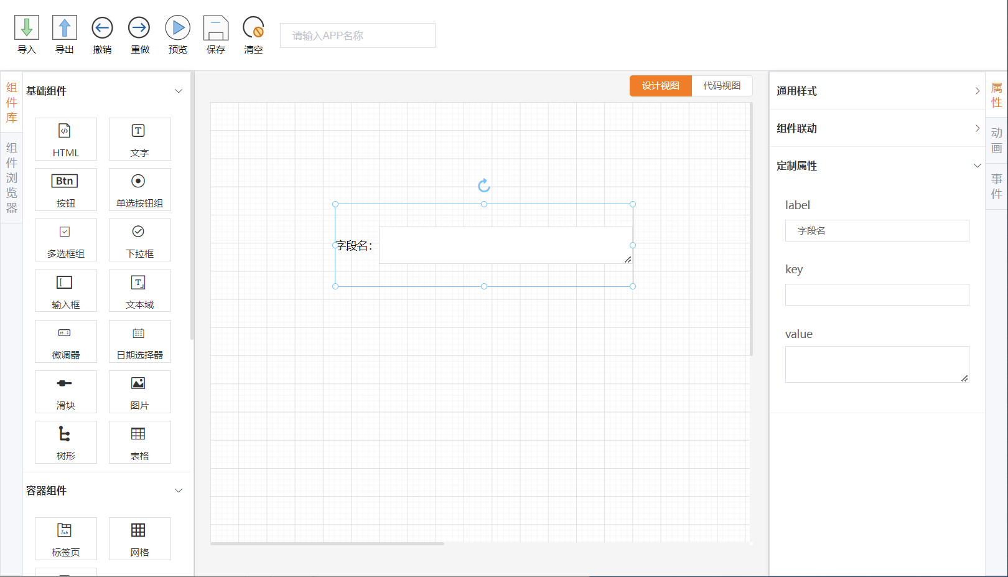Click top-center resize handle of selection

[x=484, y=204]
